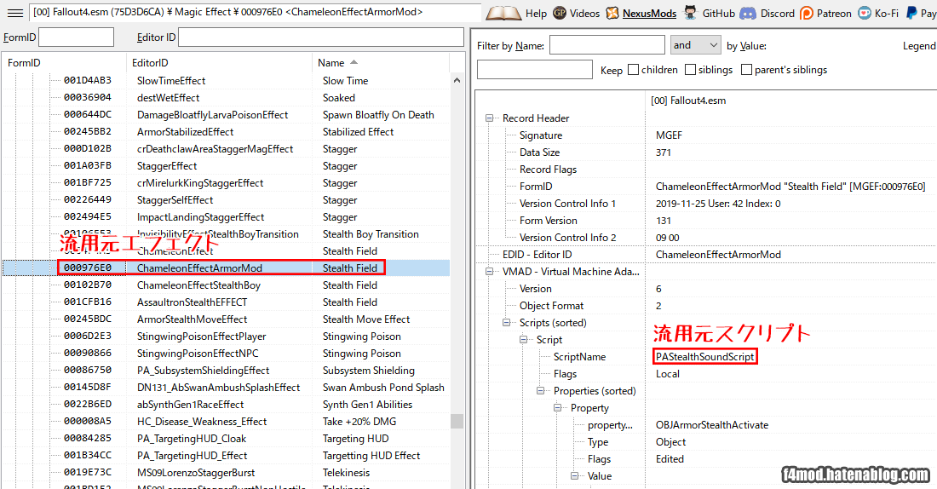937x489 pixels.
Task: Click the [00] Fallout4.esm column header
Action: (x=688, y=101)
